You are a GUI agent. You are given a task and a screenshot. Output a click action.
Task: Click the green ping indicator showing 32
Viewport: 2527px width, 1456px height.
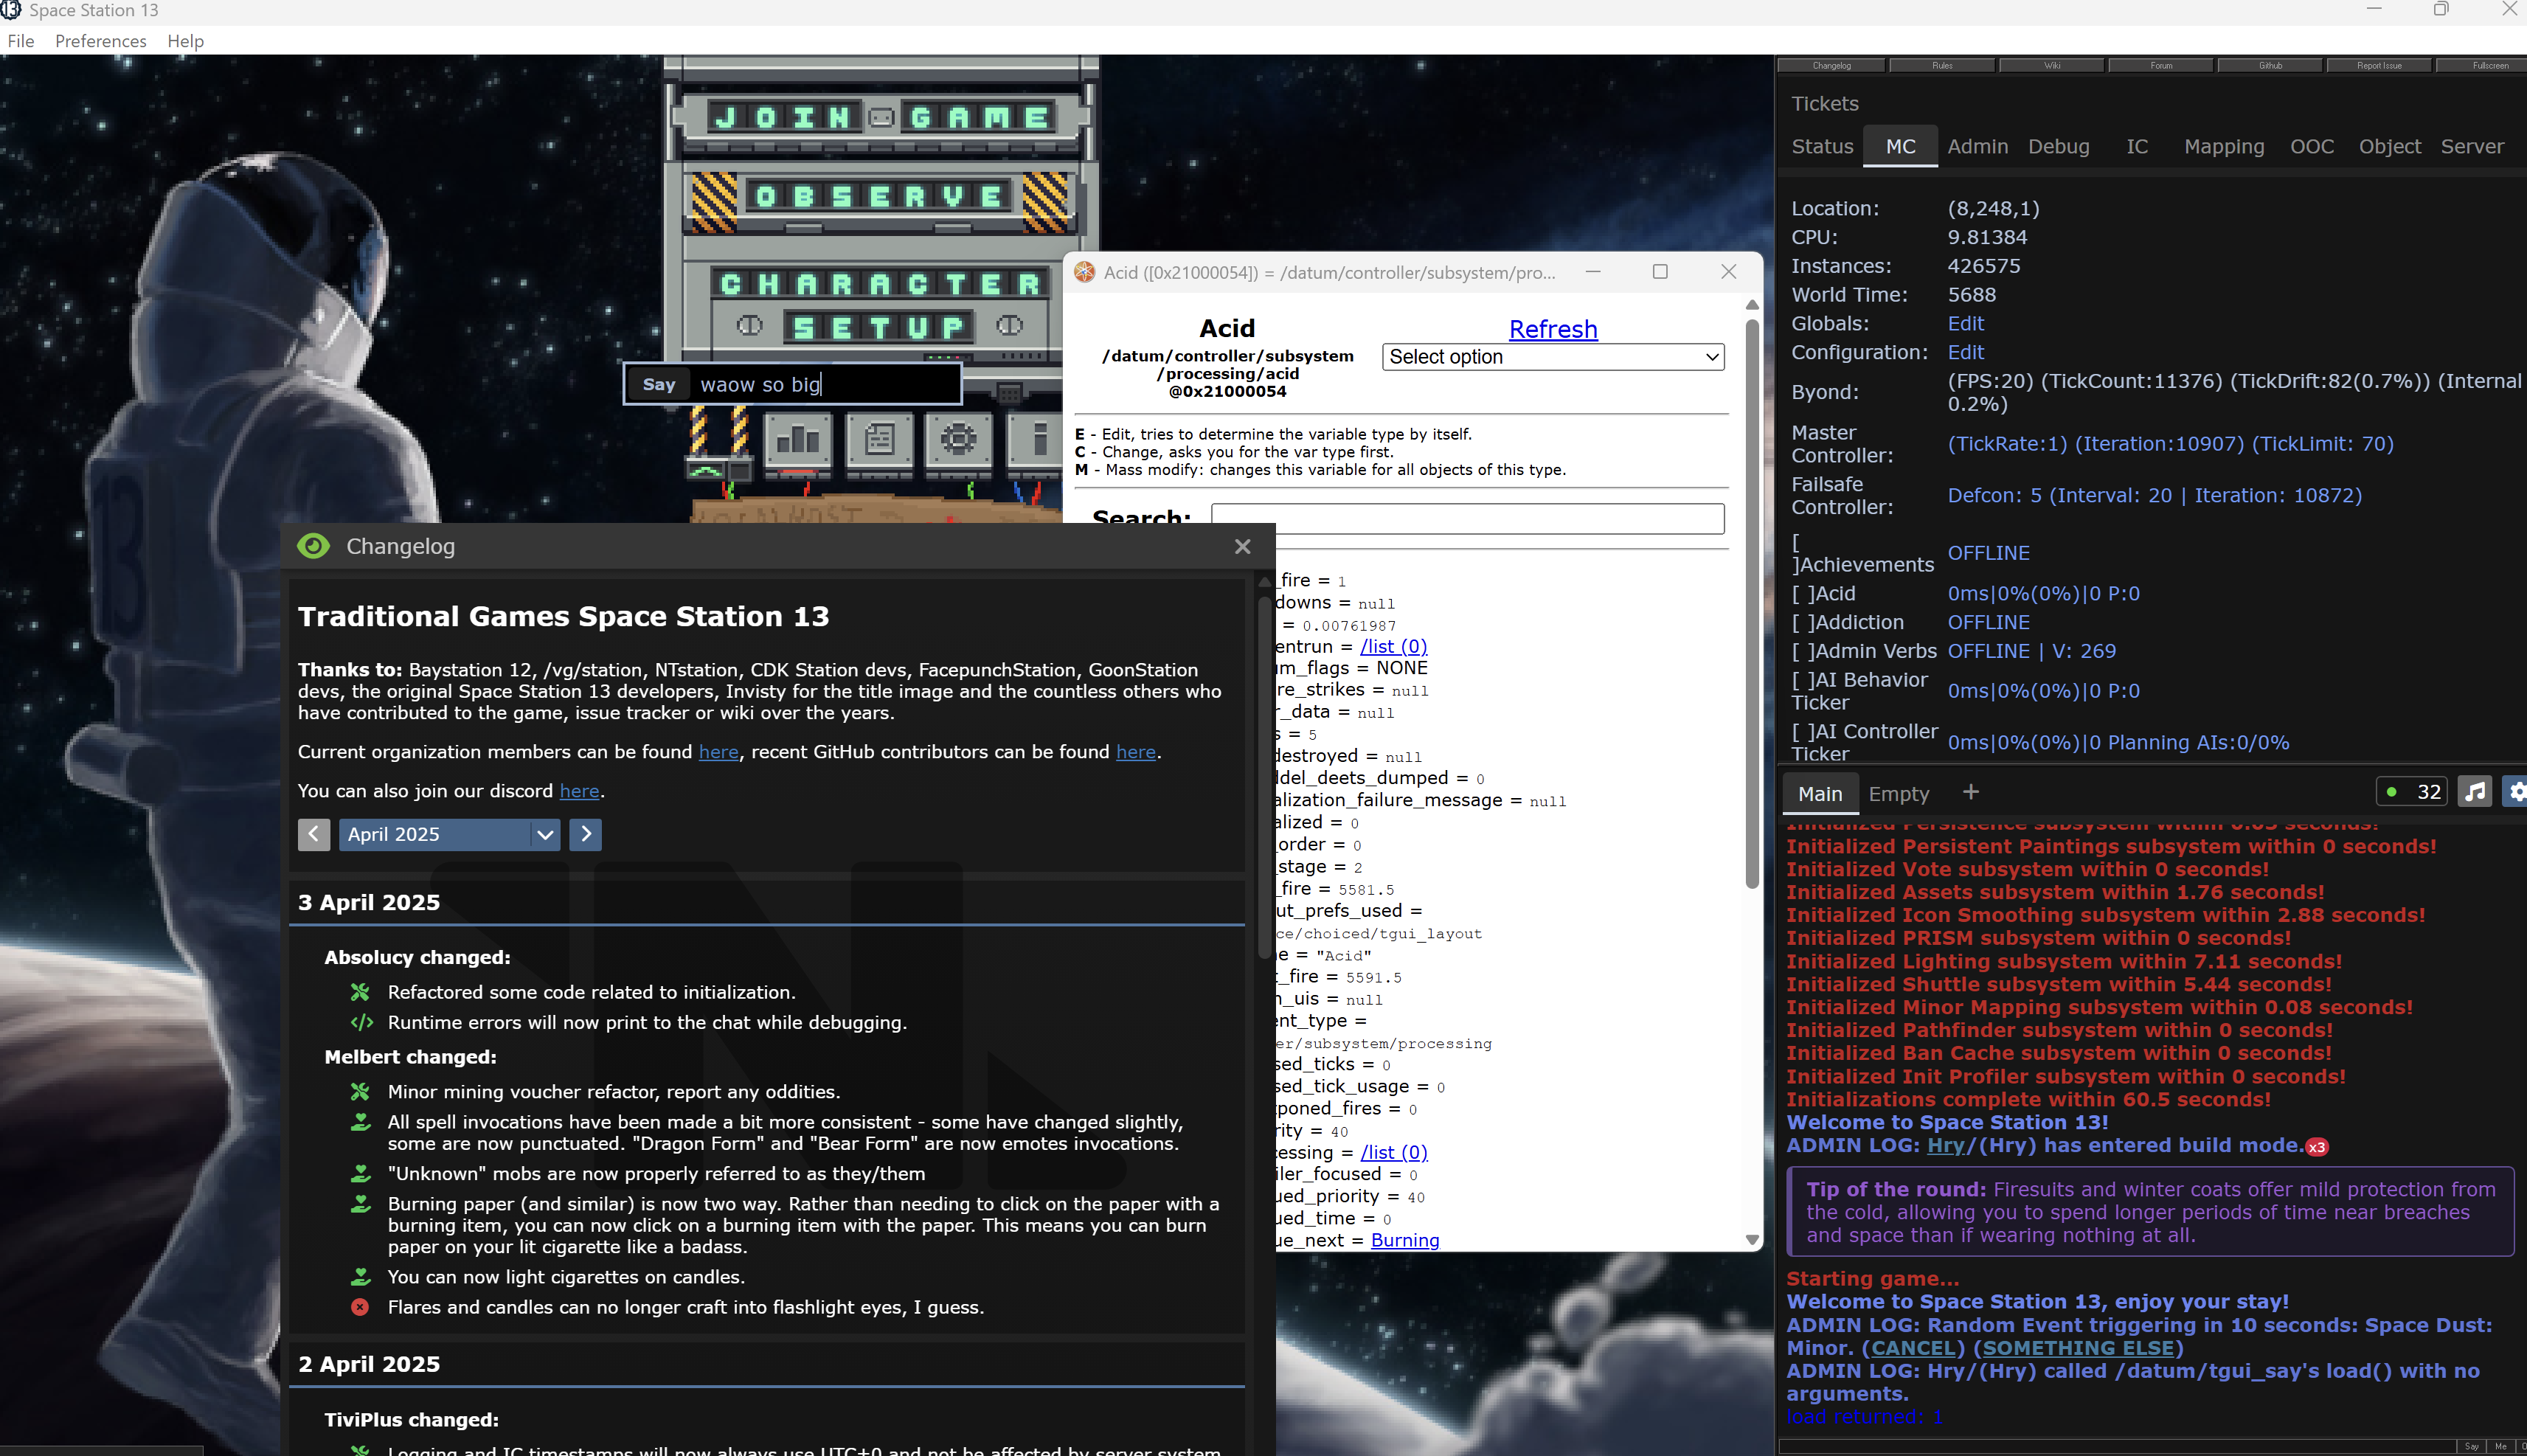pos(2411,792)
